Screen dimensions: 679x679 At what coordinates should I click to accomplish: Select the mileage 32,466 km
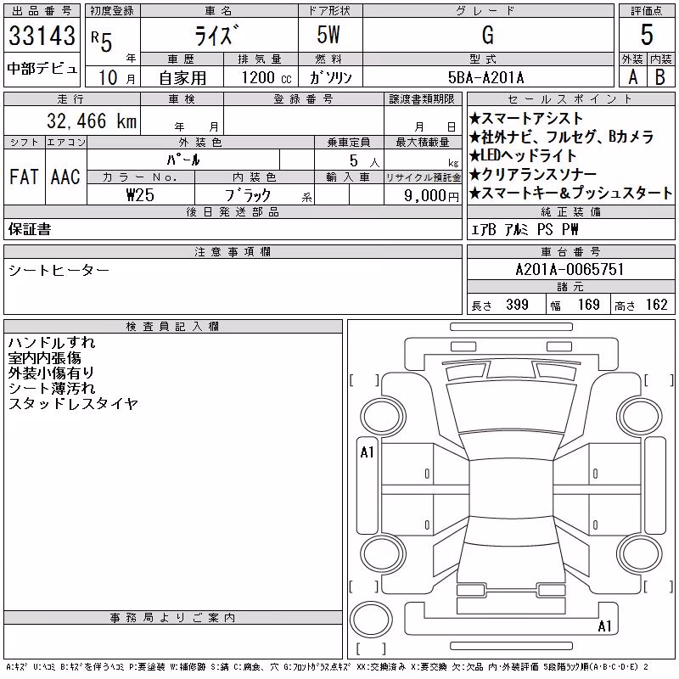click(92, 121)
